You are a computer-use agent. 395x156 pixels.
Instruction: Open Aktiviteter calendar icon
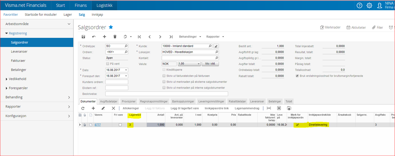356,27
